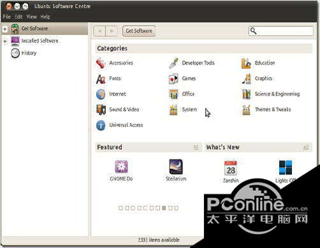Open the Zanshin calendar icon

click(231, 168)
